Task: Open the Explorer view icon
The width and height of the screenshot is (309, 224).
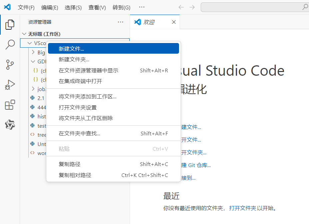Action: click(10, 25)
